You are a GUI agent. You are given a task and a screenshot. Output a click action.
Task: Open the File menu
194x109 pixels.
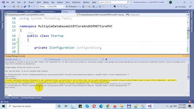point(7,2)
